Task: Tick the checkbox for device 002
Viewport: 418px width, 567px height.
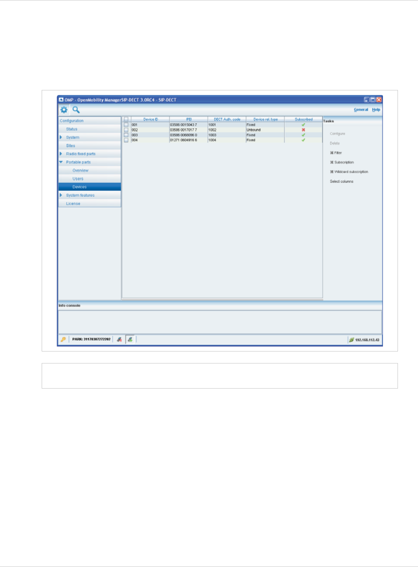Action: (126, 130)
